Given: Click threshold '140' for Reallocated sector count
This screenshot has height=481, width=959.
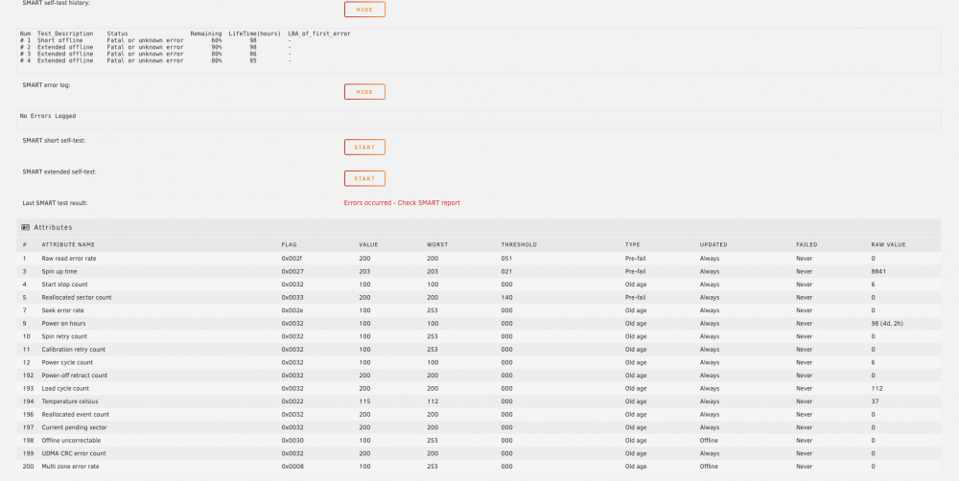Looking at the screenshot, I should click(x=506, y=298).
